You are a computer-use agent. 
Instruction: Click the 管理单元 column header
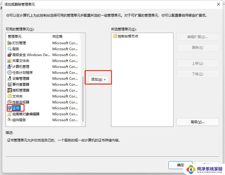pos(28,37)
